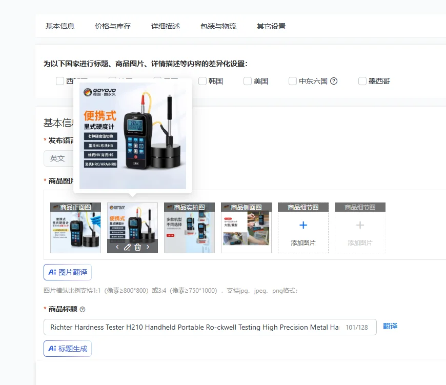The width and height of the screenshot is (446, 385).
Task: Go to the 其它设置 tab
Action: point(271,26)
